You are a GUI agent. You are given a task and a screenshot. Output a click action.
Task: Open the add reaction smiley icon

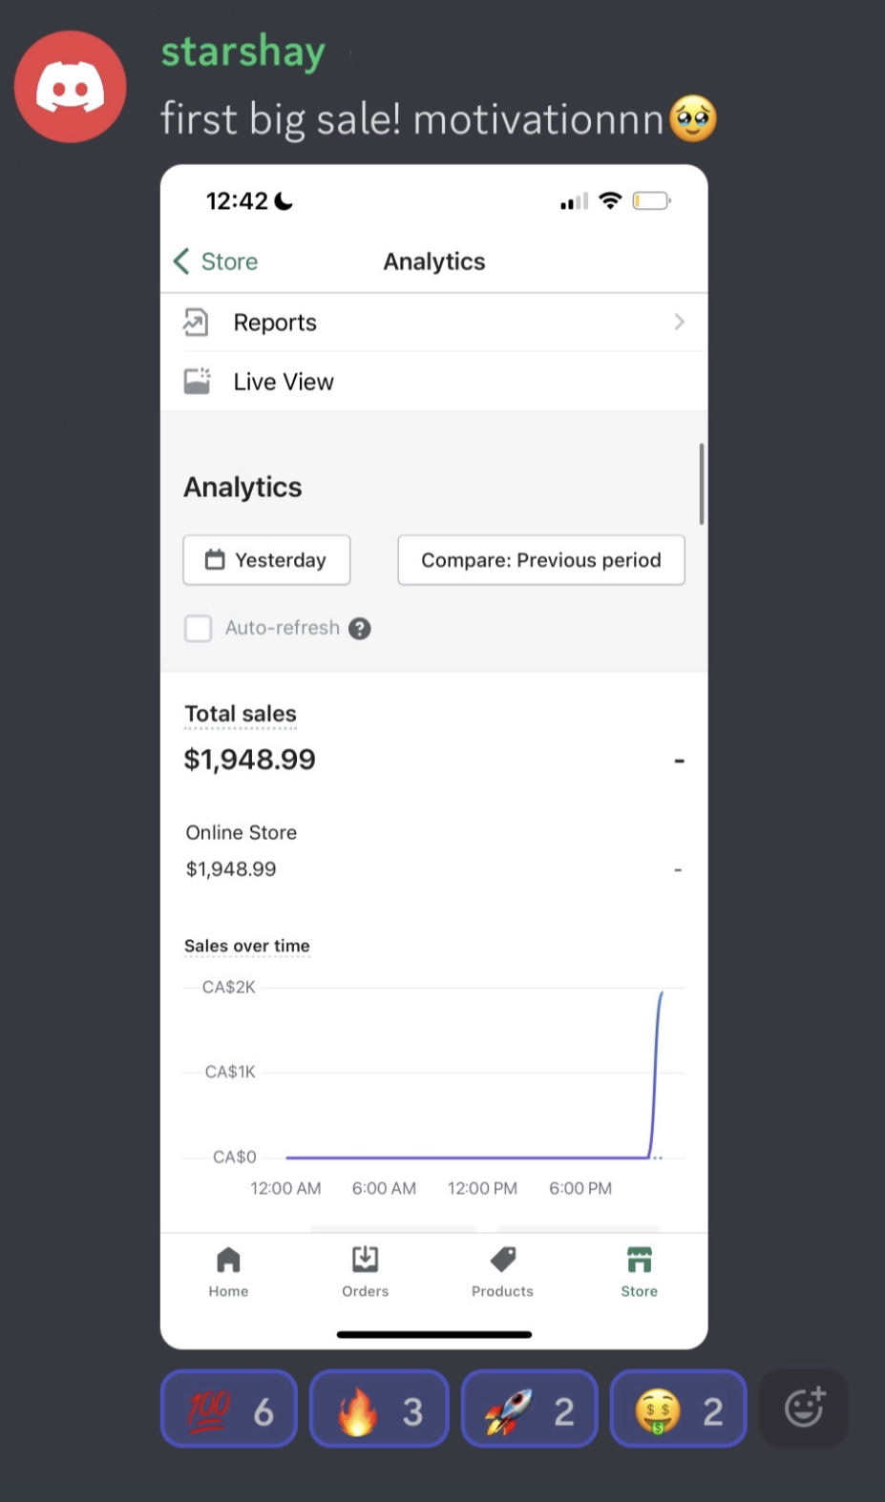tap(804, 1408)
